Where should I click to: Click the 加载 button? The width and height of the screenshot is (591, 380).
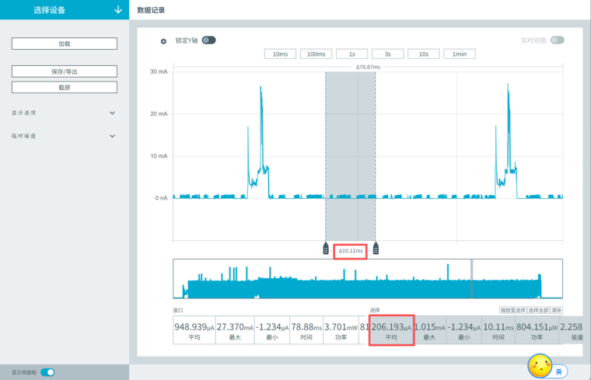pyautogui.click(x=65, y=44)
